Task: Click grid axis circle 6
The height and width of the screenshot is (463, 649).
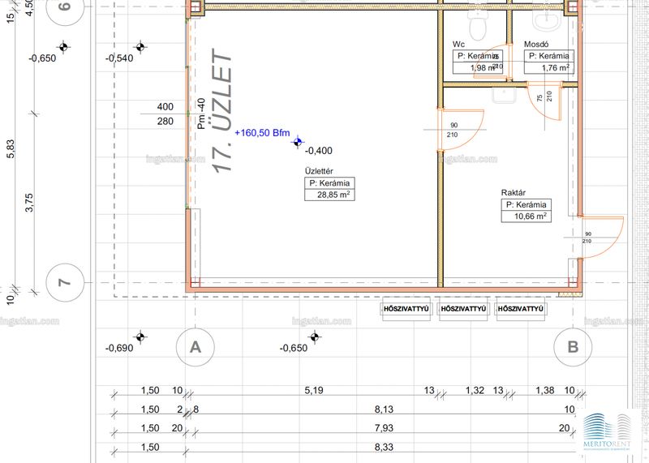Action: pyautogui.click(x=65, y=7)
